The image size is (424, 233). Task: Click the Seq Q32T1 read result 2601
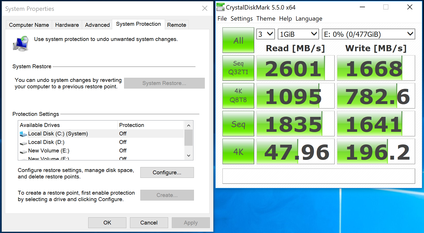[296, 68]
